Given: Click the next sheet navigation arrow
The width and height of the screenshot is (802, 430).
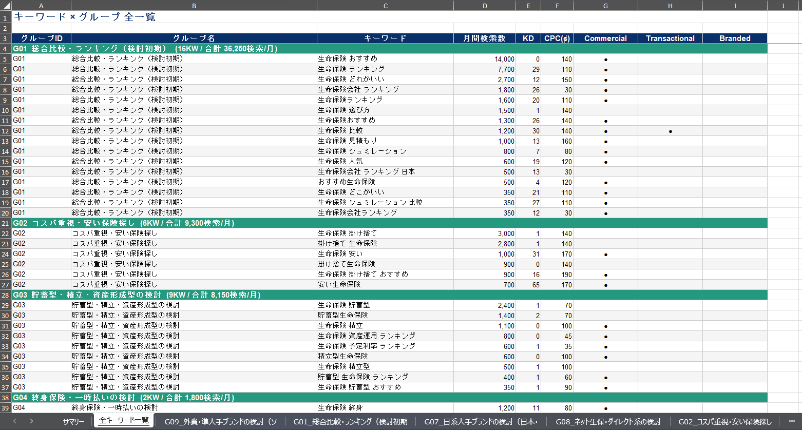Looking at the screenshot, I should 31,421.
